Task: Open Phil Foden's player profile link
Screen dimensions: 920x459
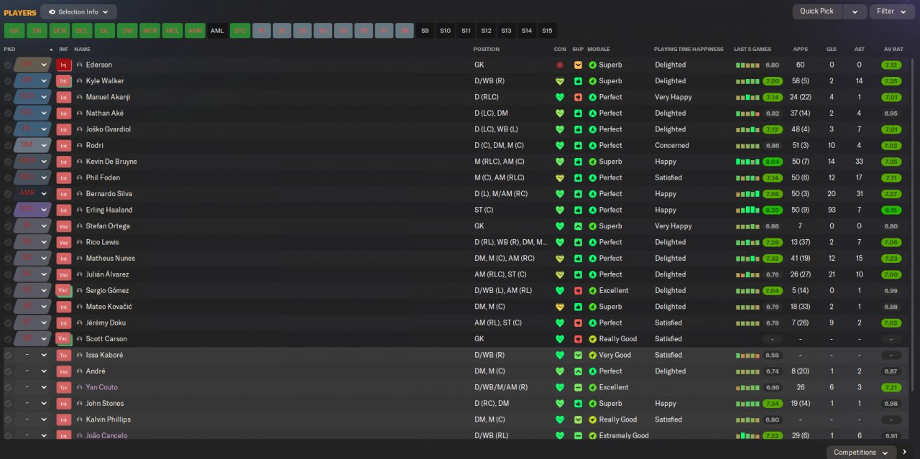Action: point(103,178)
